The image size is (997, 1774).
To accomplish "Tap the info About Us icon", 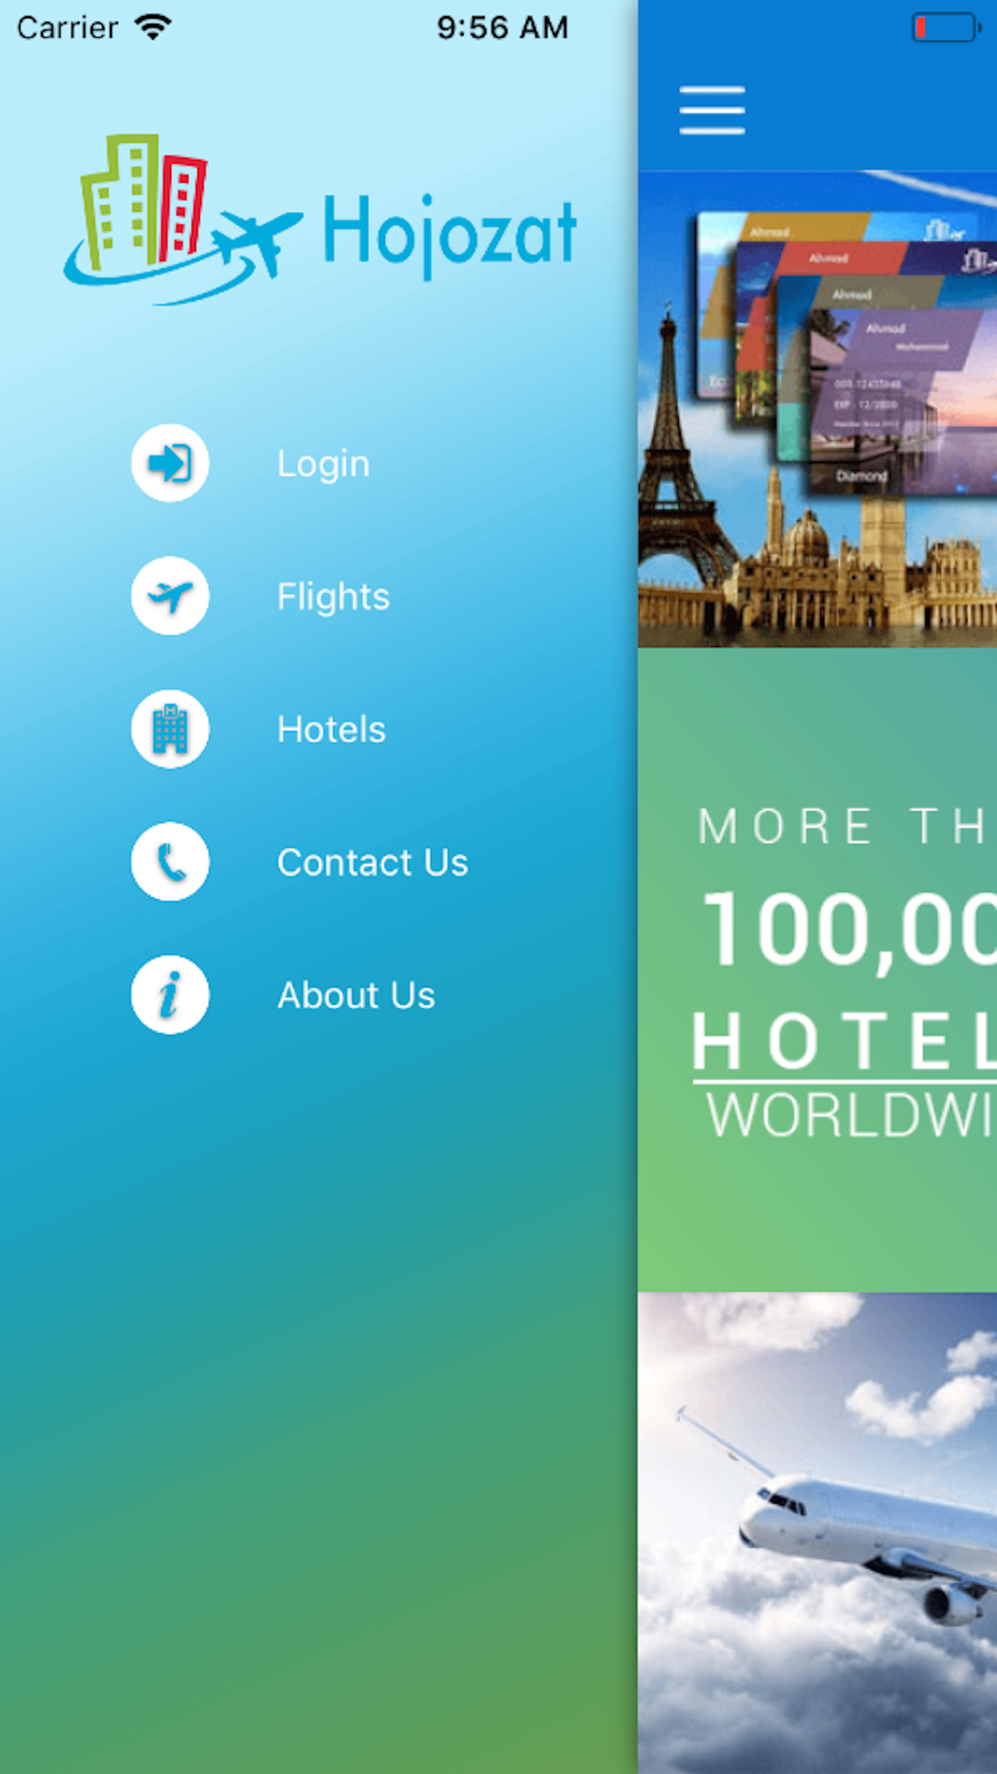I will [x=170, y=995].
